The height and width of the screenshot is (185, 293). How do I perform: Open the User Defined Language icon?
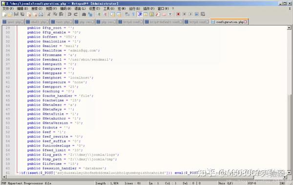click(146, 14)
